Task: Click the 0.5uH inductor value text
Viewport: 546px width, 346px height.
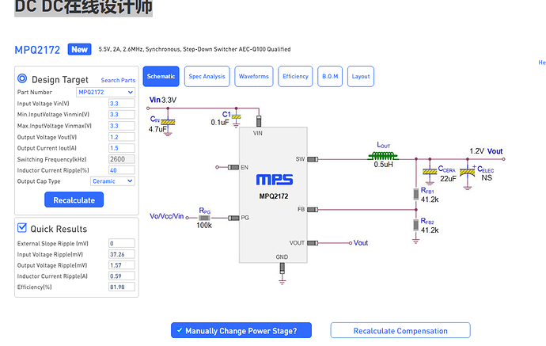Action: coord(383,165)
